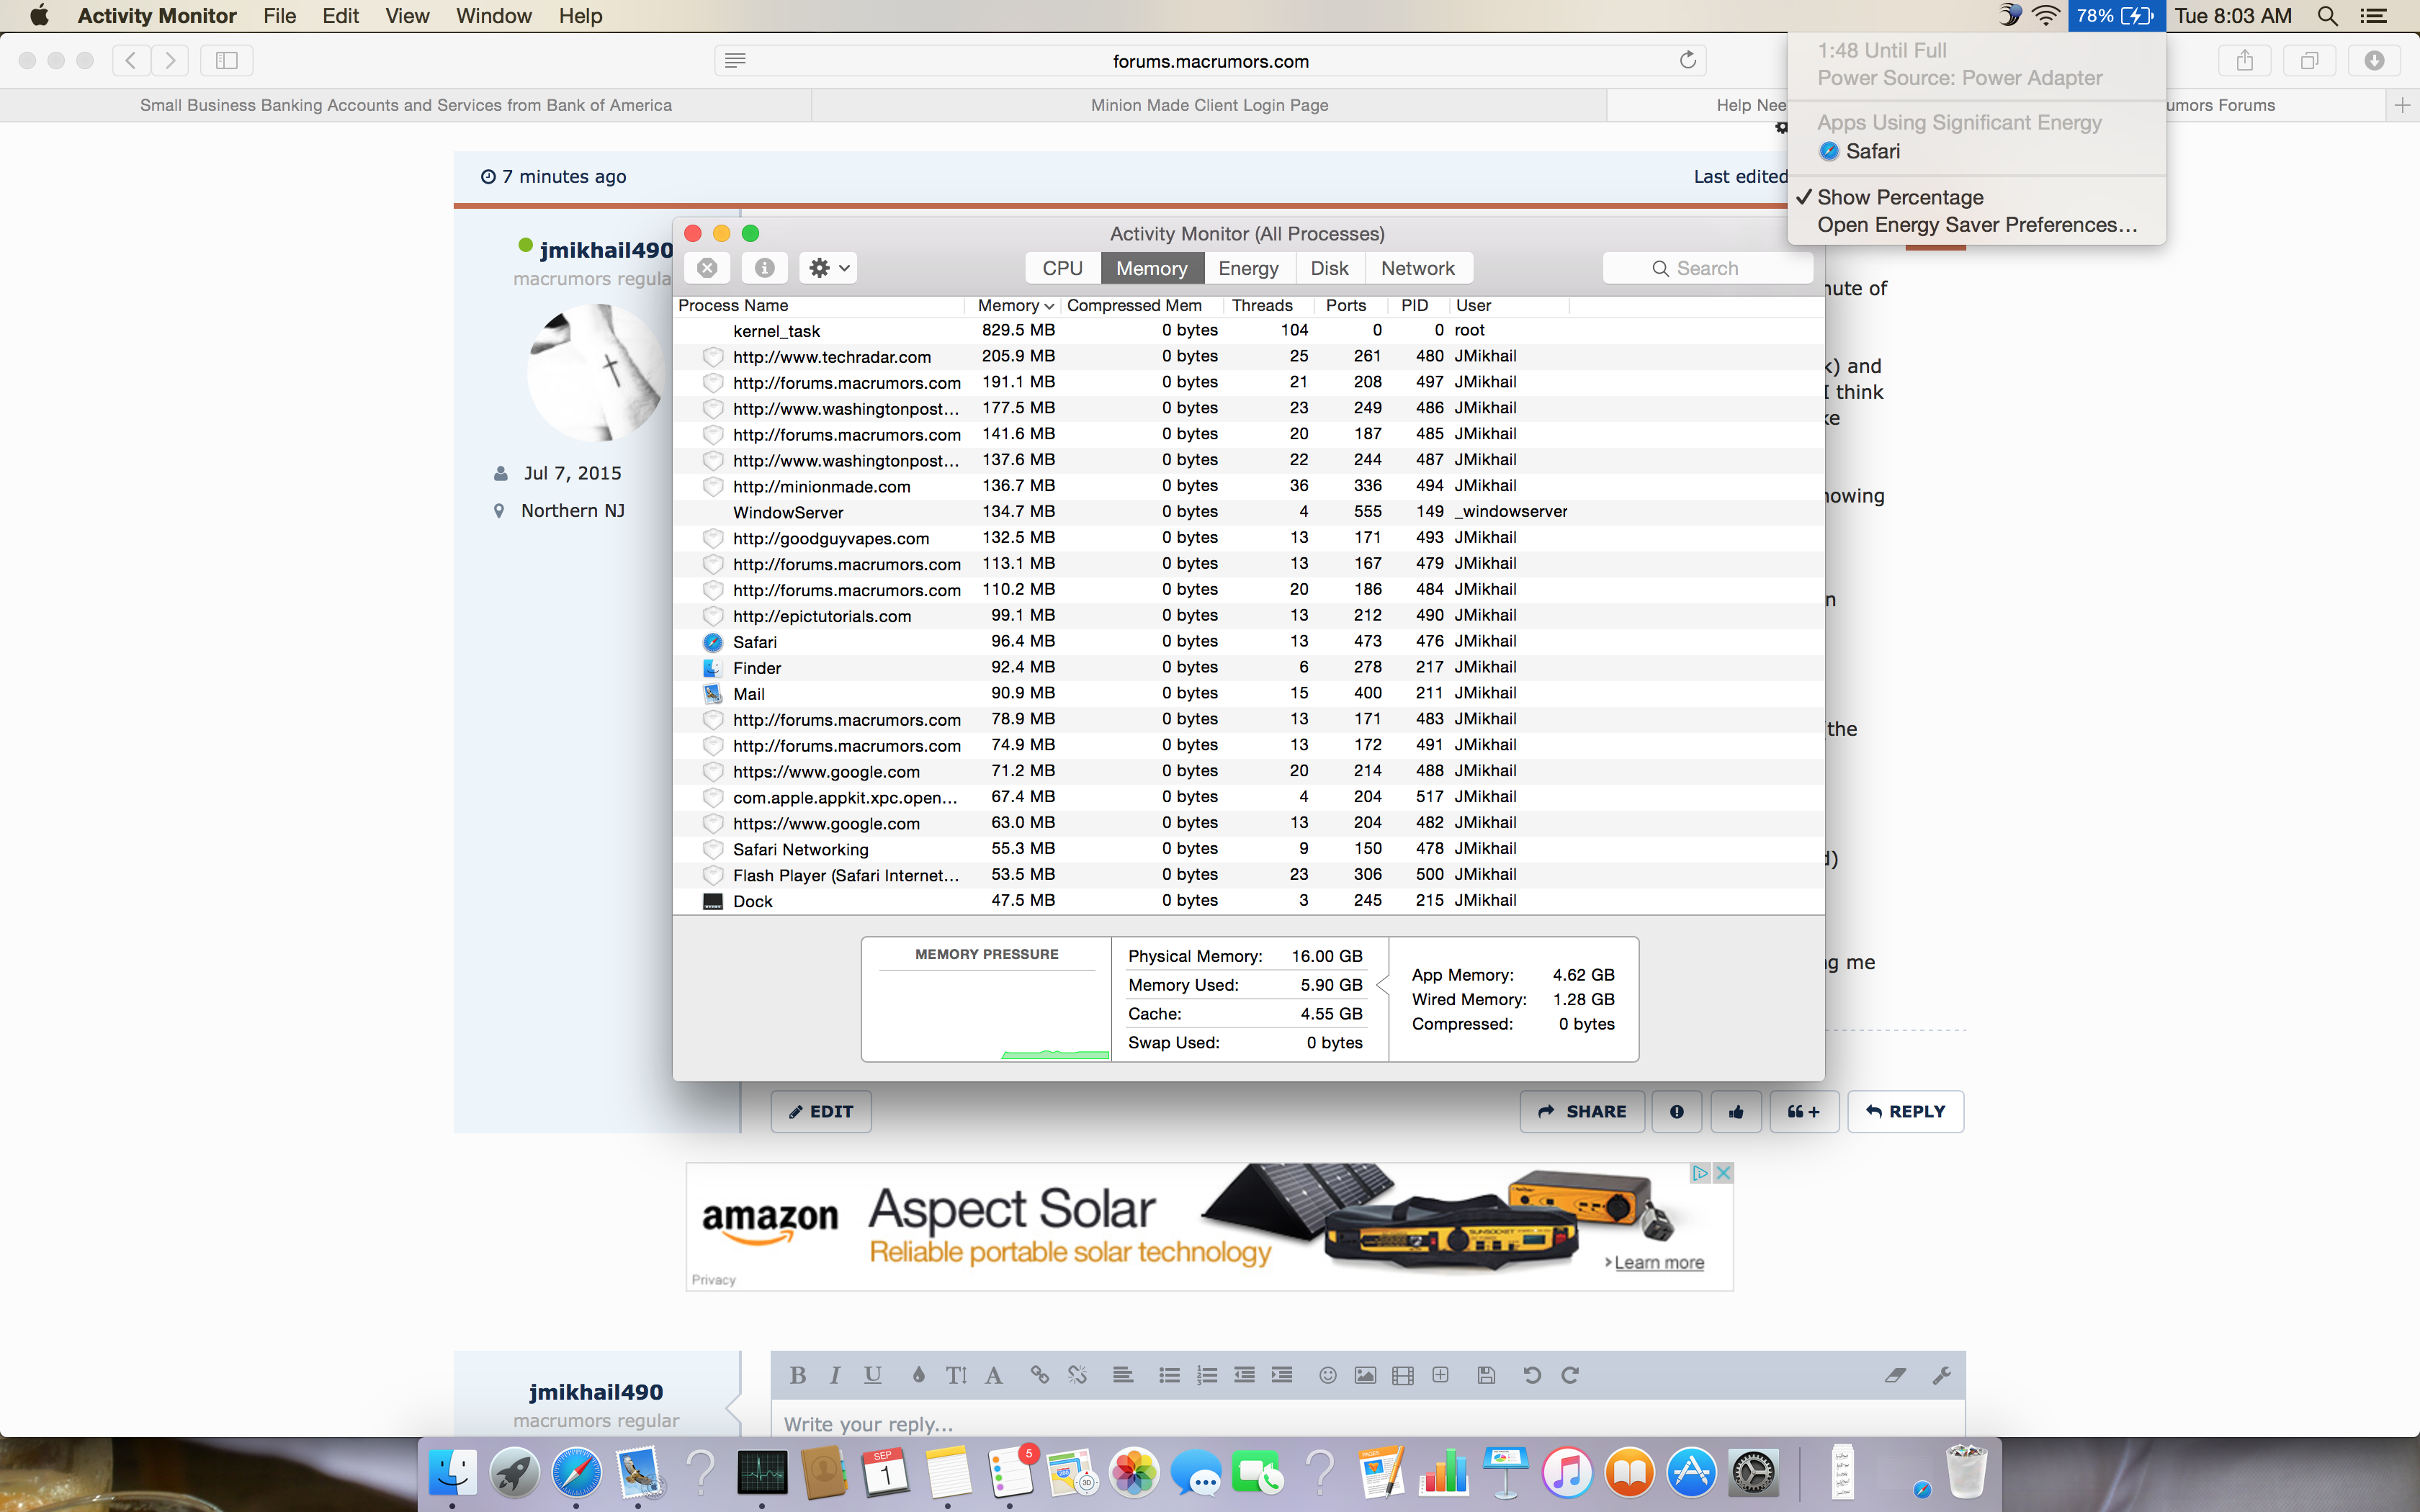The image size is (2420, 1512).
Task: Open text color drop picker in editor
Action: (x=918, y=1375)
